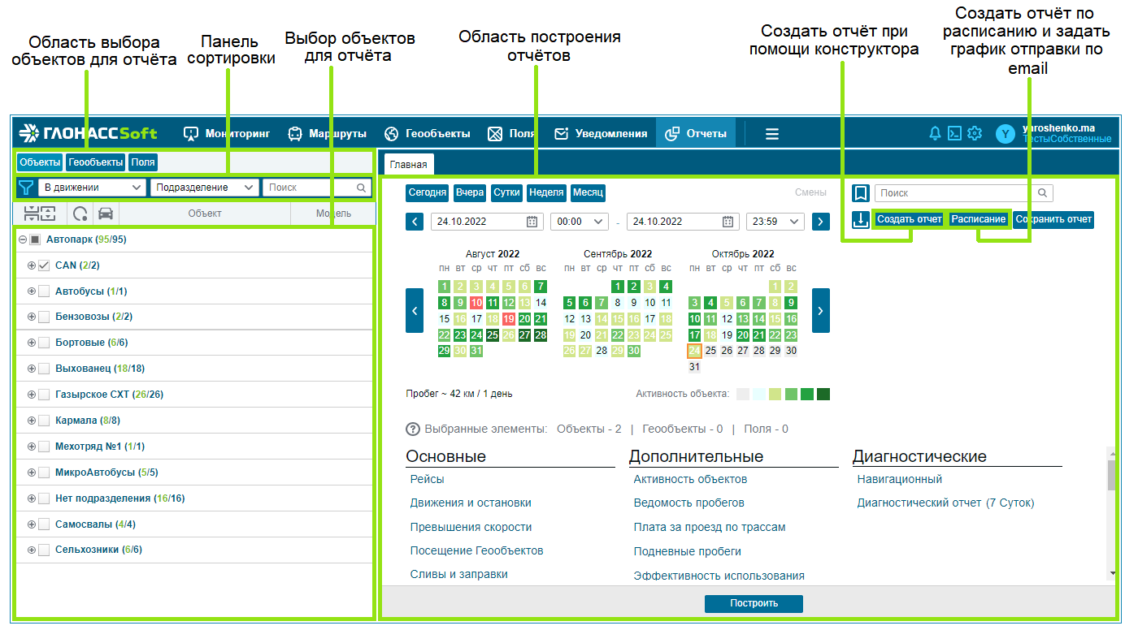Open the Мониторинг menu item

[226, 134]
